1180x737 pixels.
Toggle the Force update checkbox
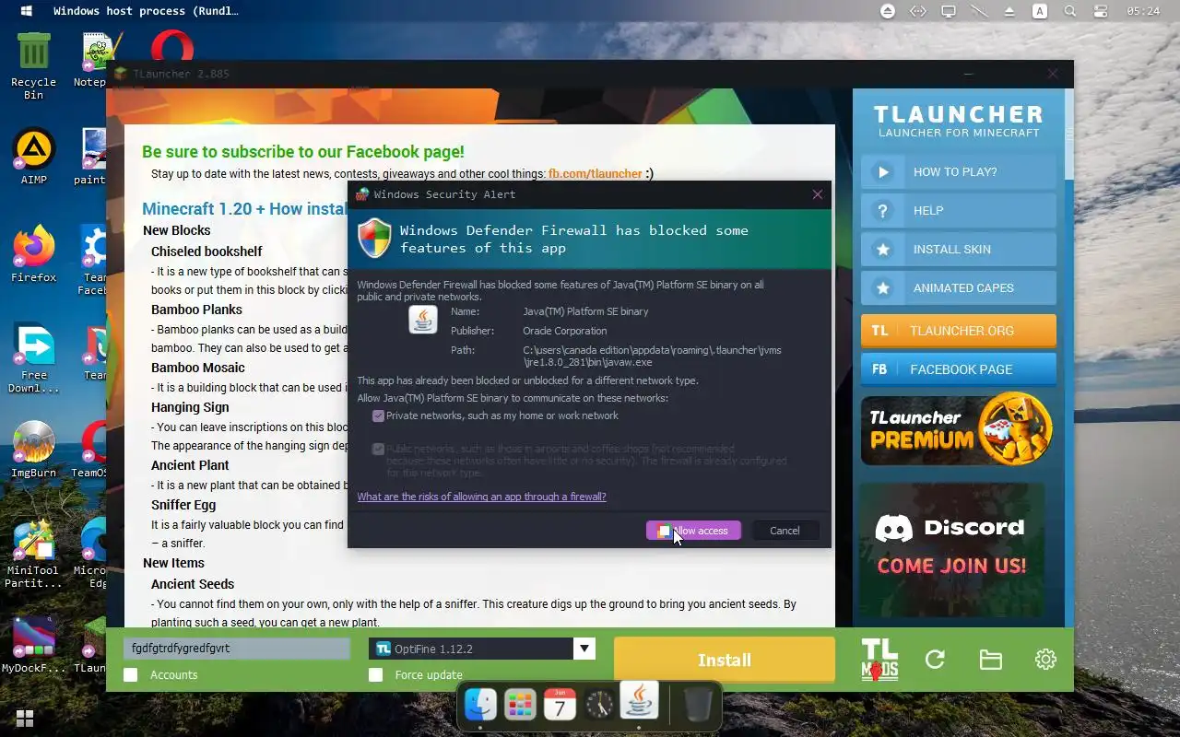tap(376, 675)
